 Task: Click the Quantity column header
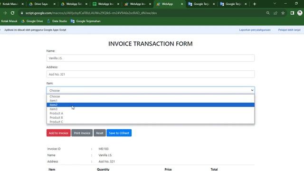click(x=103, y=169)
